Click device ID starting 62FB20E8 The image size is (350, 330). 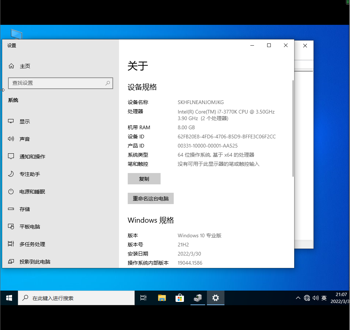pyautogui.click(x=227, y=137)
